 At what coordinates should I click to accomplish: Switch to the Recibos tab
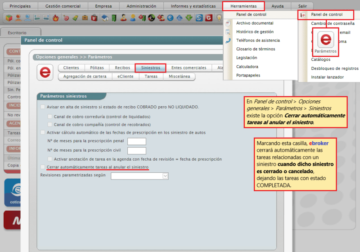tap(122, 68)
